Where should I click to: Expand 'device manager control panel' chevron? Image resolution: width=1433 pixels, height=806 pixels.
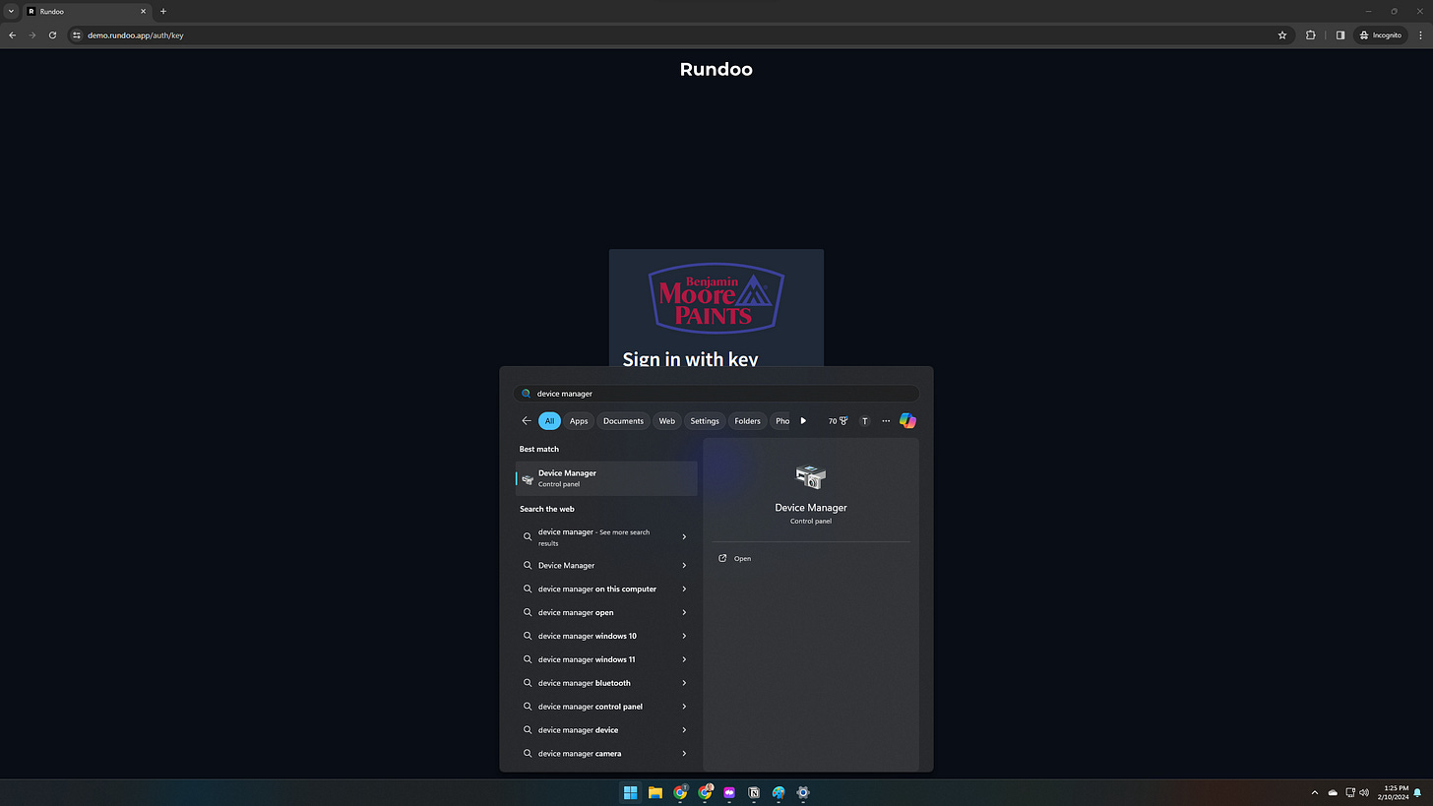click(x=684, y=707)
